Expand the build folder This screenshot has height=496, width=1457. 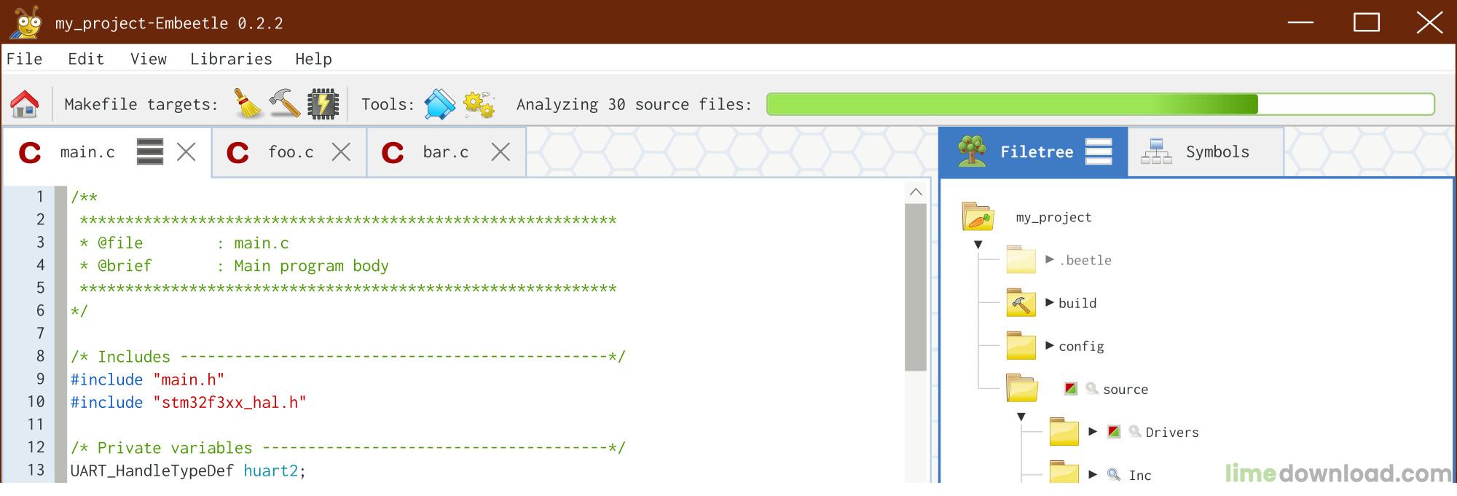pos(1050,302)
